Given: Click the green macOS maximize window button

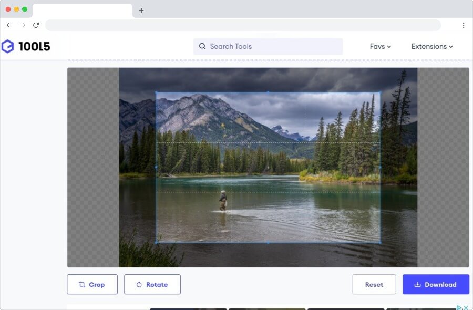Looking at the screenshot, I should (25, 9).
